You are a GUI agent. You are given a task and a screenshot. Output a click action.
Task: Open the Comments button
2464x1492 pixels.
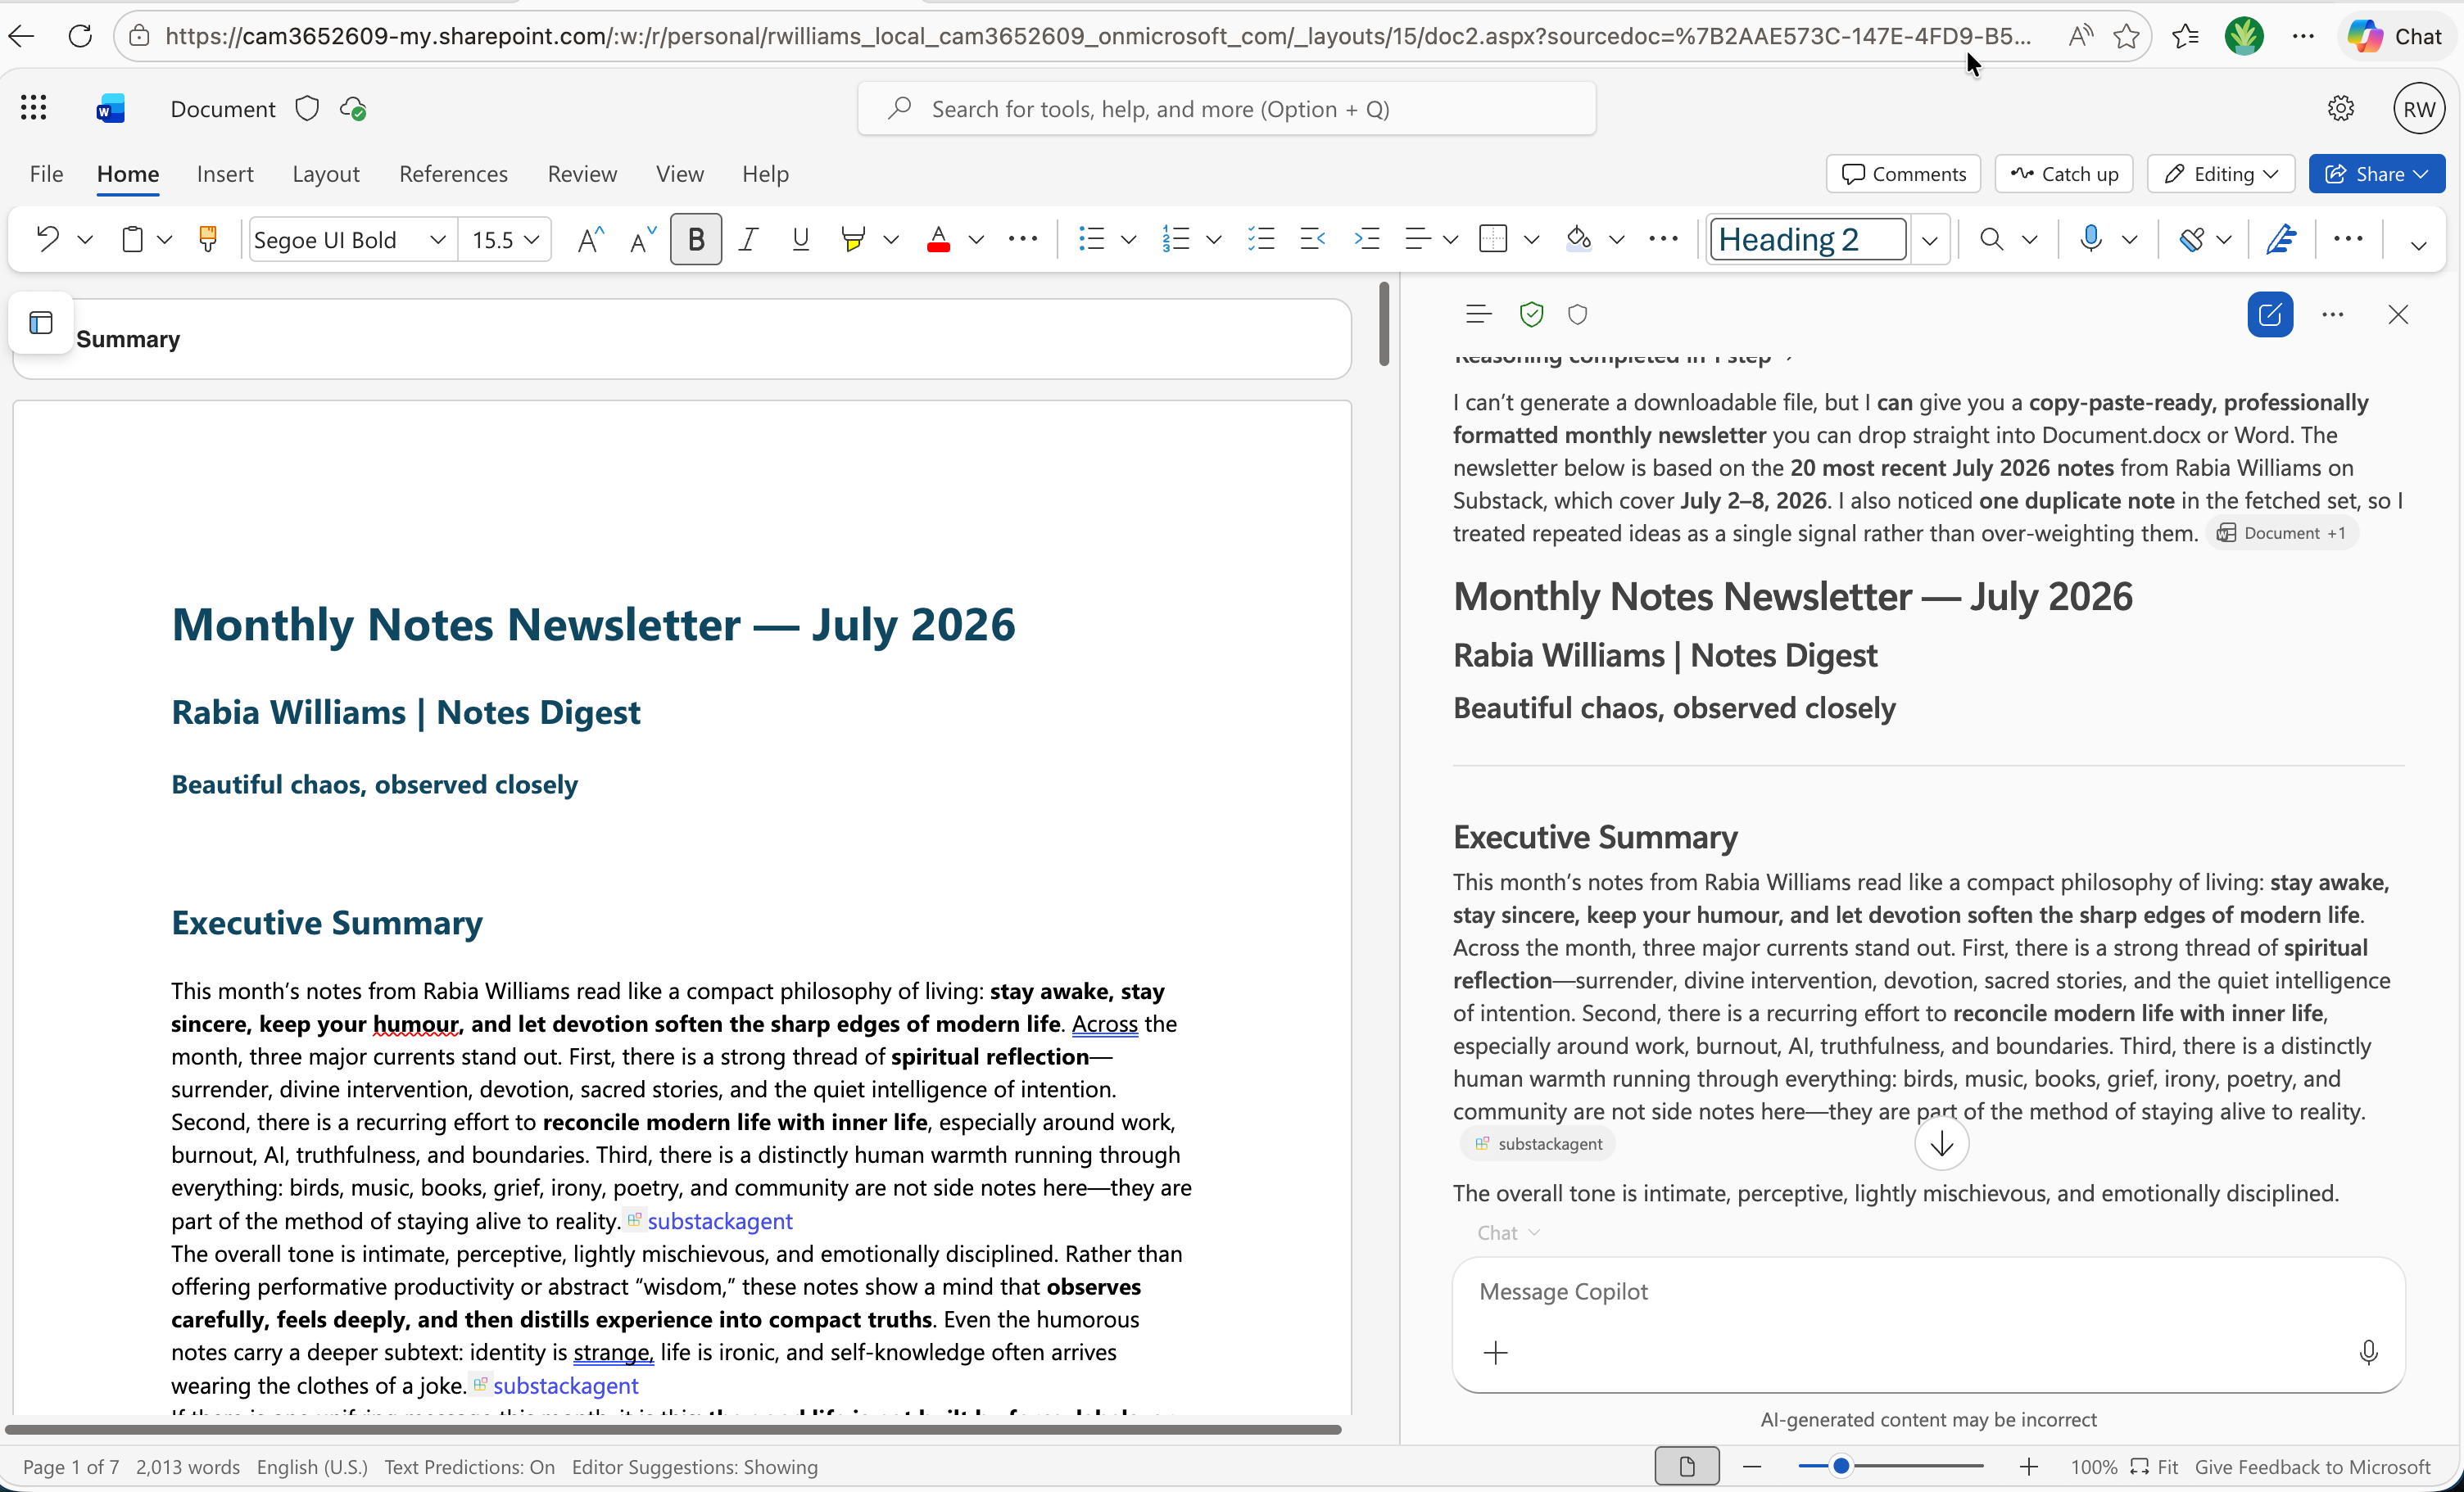tap(1903, 174)
